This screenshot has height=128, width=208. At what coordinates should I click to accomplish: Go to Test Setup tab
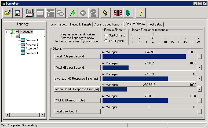click(155, 24)
